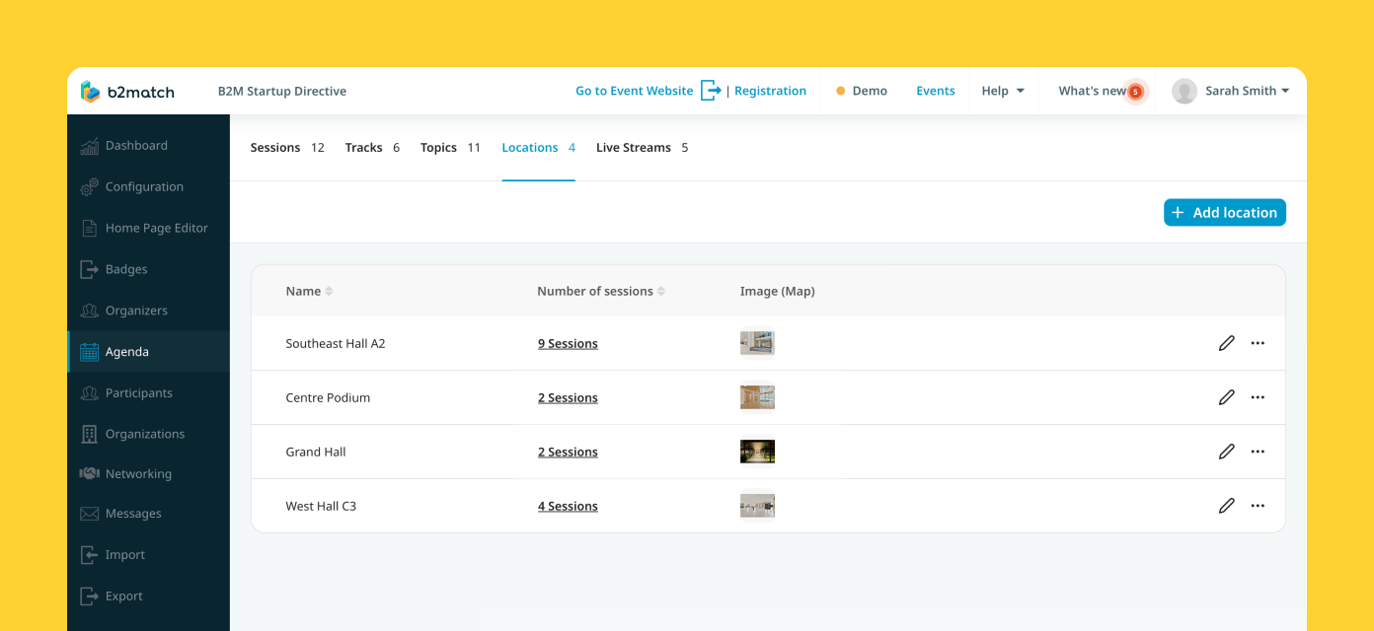Screen dimensions: 1374x631
Task: Open 2 Sessions link for Grand Hall
Action: 568,453
